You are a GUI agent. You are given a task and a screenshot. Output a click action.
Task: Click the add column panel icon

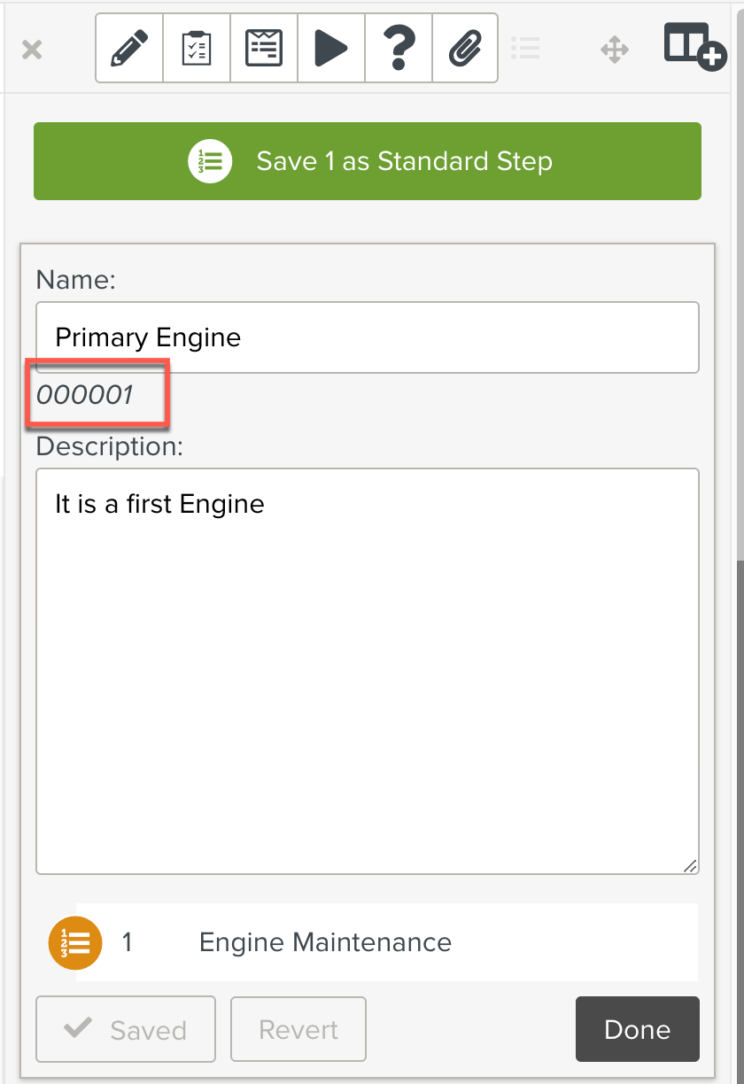coord(694,48)
